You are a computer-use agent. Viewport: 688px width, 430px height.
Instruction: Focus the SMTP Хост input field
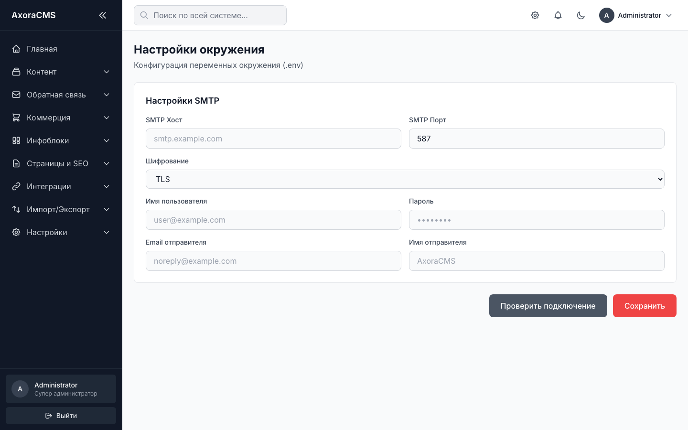click(273, 139)
